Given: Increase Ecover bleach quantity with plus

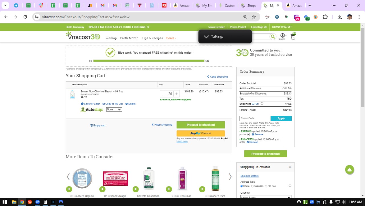Looking at the screenshot, I should pyautogui.click(x=177, y=94).
